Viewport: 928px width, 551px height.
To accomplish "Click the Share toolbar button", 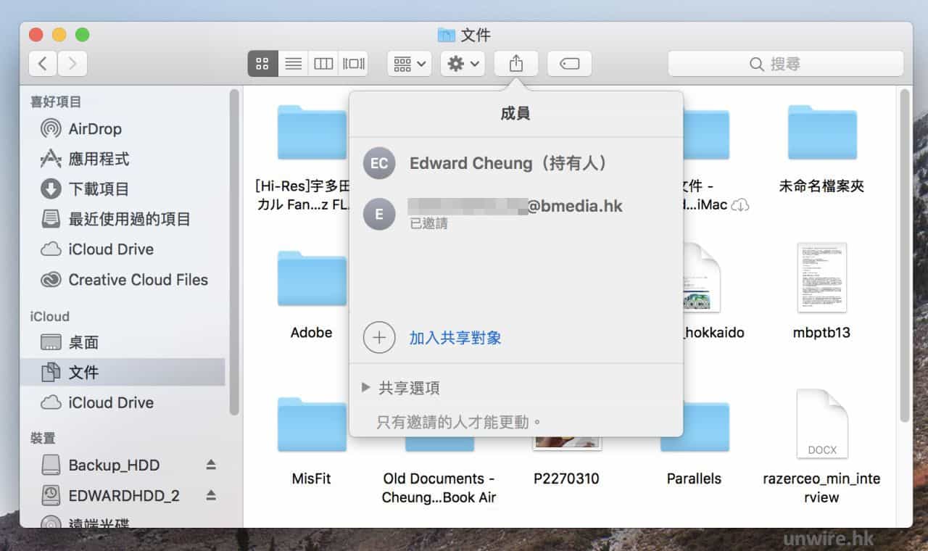I will point(515,64).
